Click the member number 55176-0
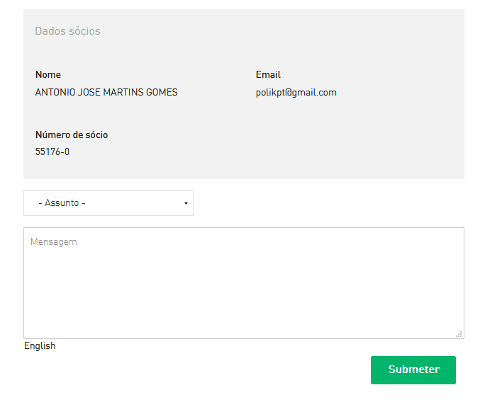502x419 pixels. [52, 152]
